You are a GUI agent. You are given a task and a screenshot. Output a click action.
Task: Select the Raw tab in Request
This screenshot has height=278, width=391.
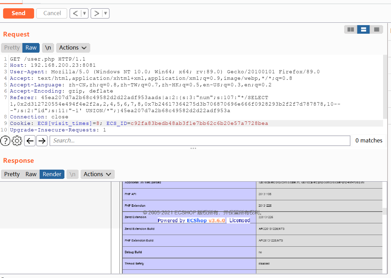[x=31, y=47]
